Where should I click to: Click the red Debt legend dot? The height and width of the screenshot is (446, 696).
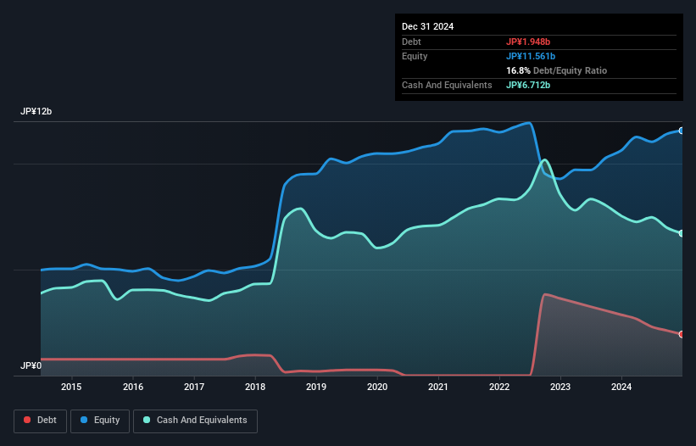[x=27, y=420]
